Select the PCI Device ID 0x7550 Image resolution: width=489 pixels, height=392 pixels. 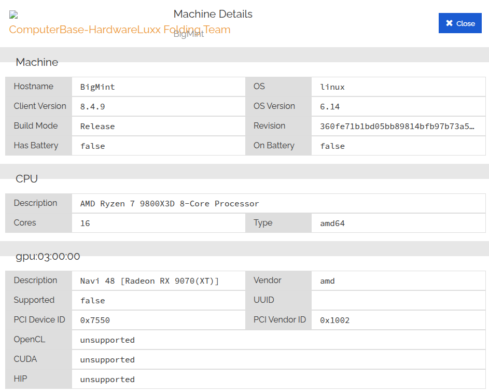[95, 320]
